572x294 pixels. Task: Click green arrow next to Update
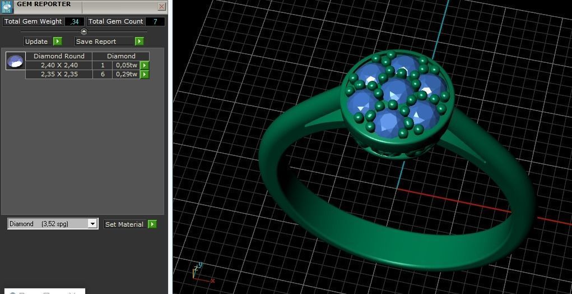pos(58,42)
